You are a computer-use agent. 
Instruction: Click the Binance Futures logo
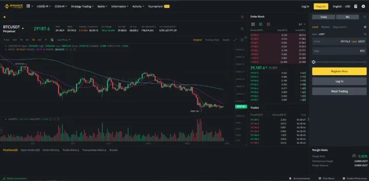(14, 6)
